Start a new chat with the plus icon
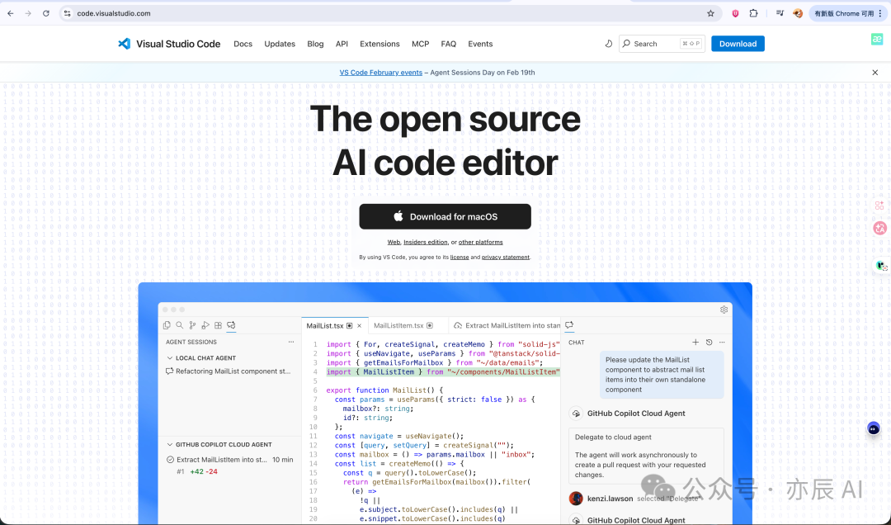This screenshot has height=525, width=891. [695, 342]
